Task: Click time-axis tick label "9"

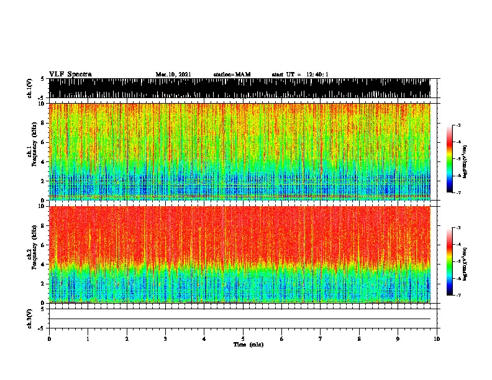Action: 398,338
